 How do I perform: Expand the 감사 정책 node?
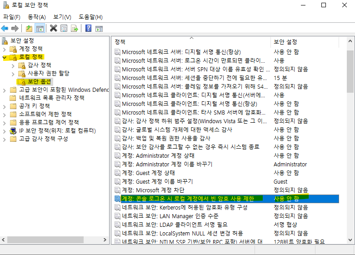pyautogui.click(x=13, y=65)
